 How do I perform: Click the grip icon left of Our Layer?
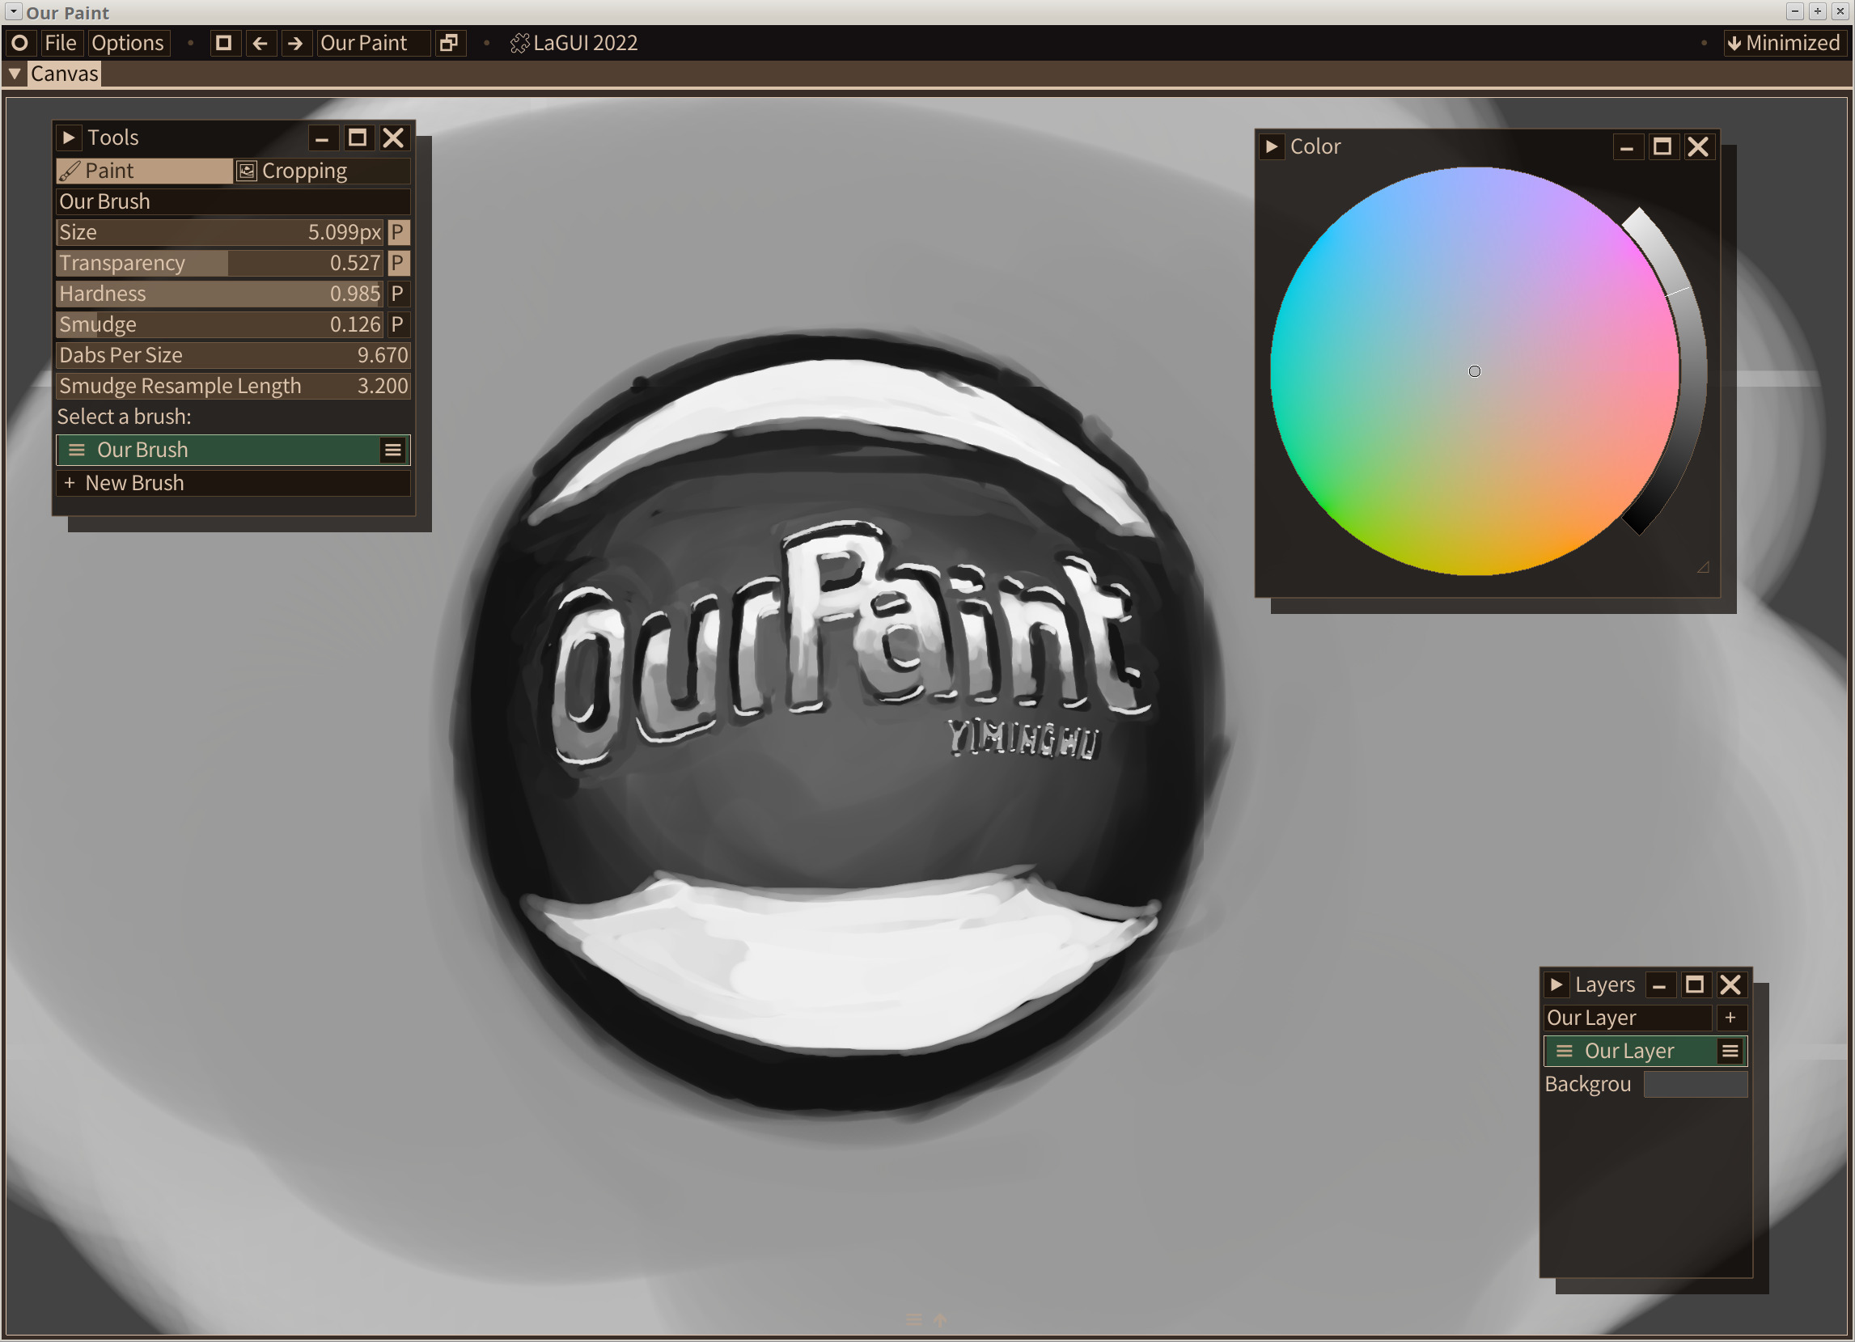[1565, 1051]
